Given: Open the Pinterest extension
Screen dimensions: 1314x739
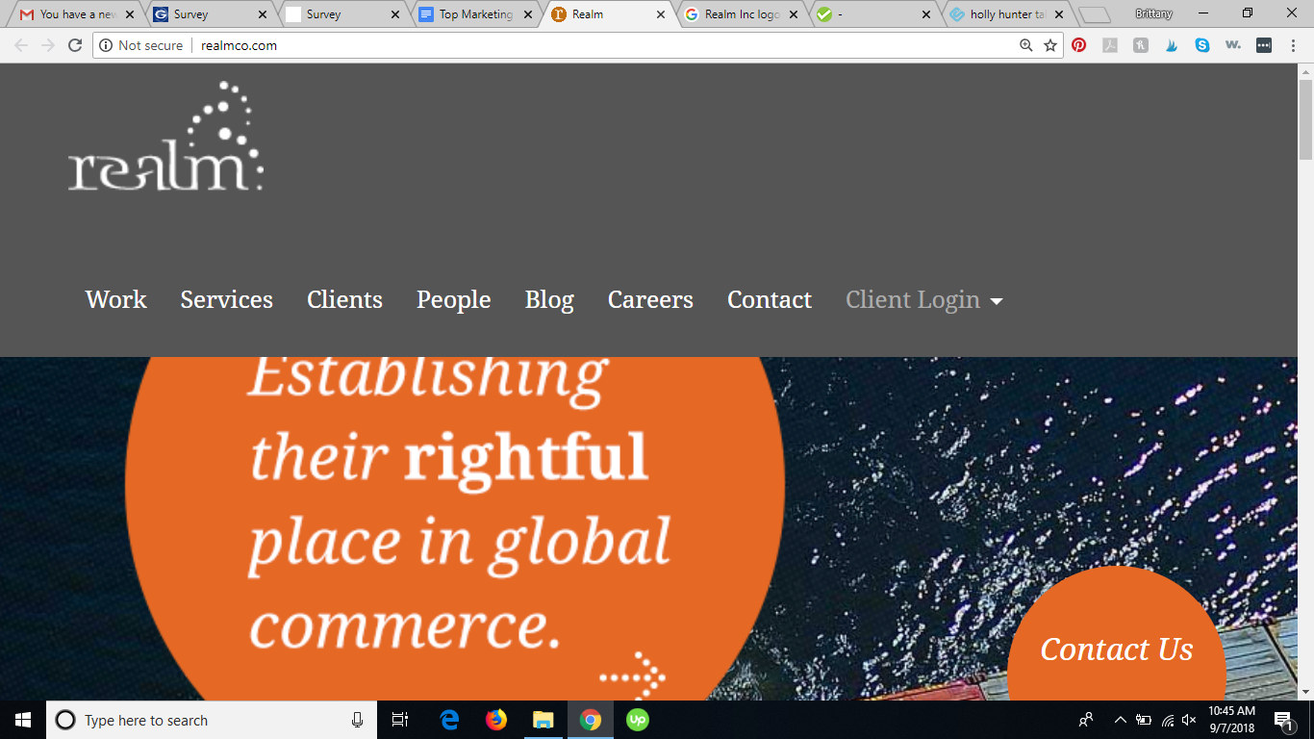Looking at the screenshot, I should pos(1079,45).
